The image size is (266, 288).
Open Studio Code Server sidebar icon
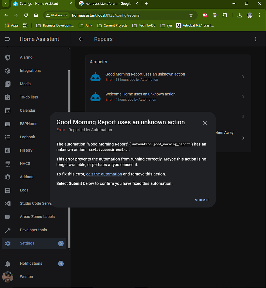[x=8, y=203]
